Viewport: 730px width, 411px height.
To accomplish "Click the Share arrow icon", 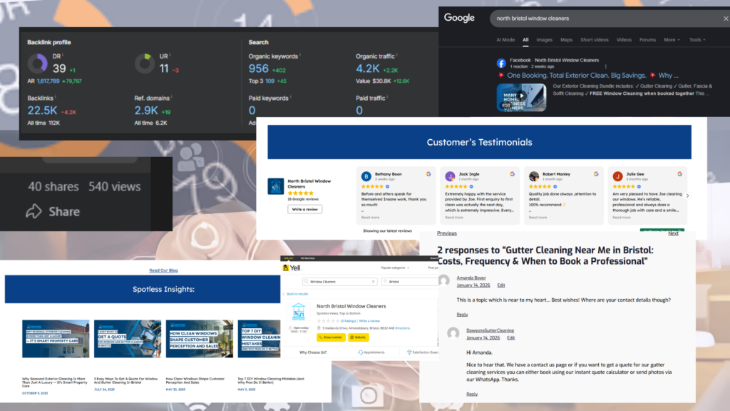I will pyautogui.click(x=34, y=211).
